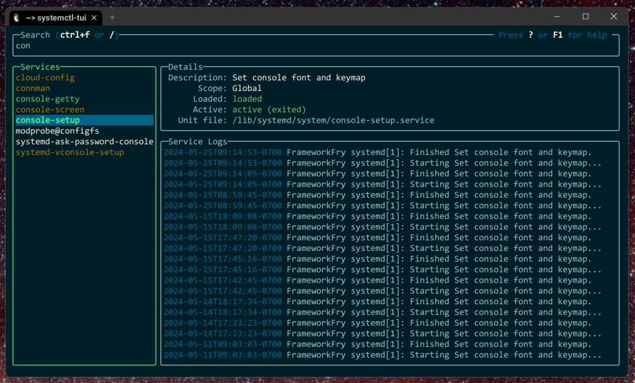Open a new terminal tab with plus
This screenshot has width=635, height=383.
[x=112, y=17]
